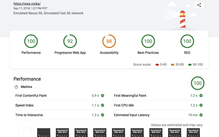Click the 'Score scale:' label
Screen dimensions: 219x137
tap(142, 65)
